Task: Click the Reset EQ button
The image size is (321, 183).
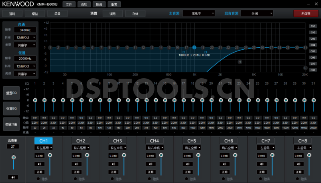Action: (11, 93)
